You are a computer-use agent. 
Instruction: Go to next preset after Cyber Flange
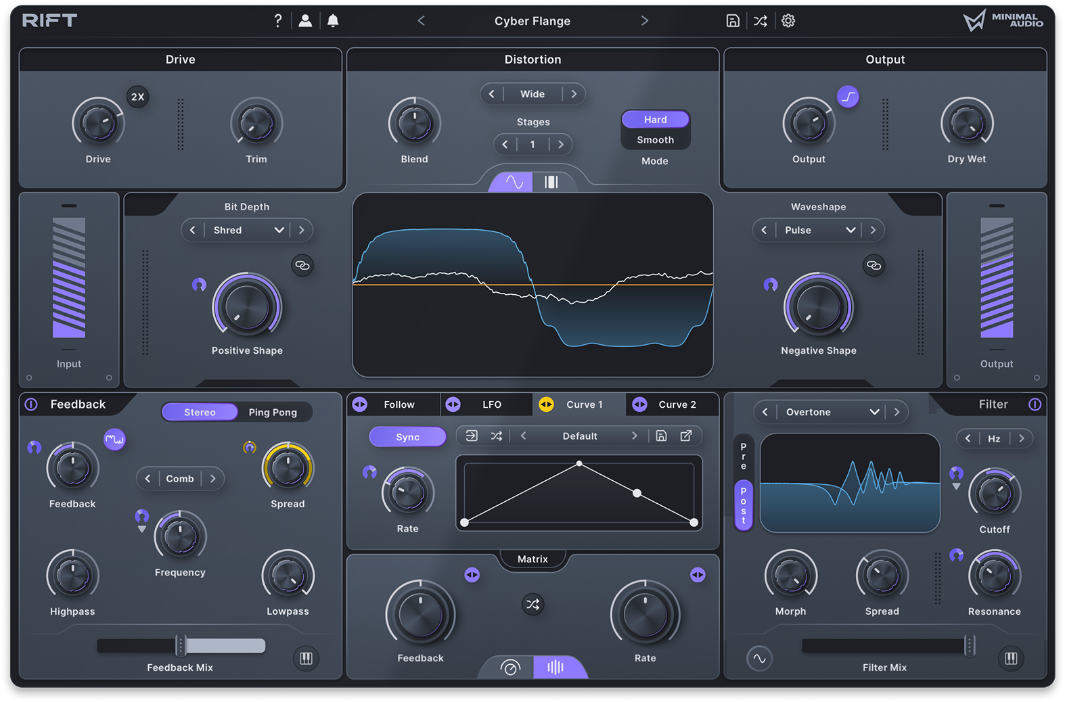pyautogui.click(x=644, y=21)
